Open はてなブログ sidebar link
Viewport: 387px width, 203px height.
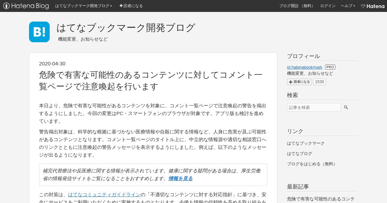300,154
